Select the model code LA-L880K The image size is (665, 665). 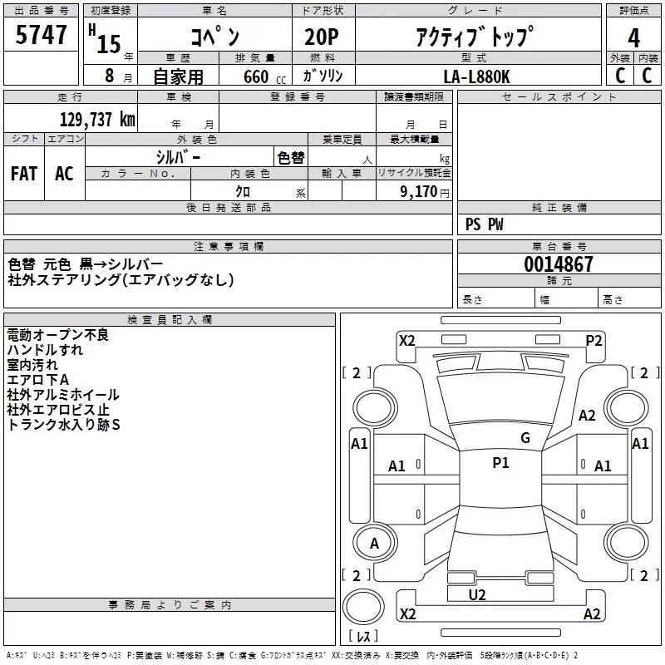(477, 76)
